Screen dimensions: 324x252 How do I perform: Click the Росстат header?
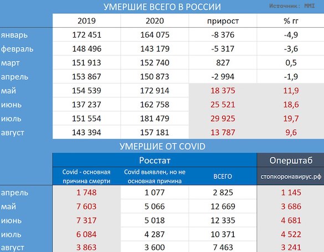pos(155,160)
